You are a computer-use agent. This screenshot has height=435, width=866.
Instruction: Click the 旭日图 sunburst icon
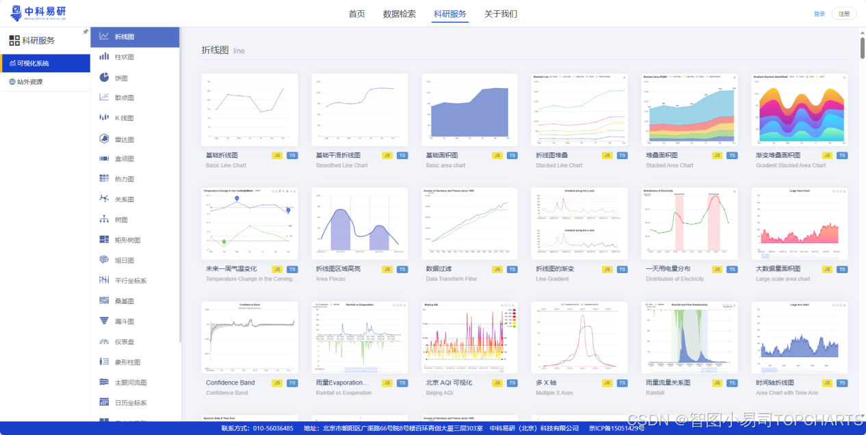point(104,260)
